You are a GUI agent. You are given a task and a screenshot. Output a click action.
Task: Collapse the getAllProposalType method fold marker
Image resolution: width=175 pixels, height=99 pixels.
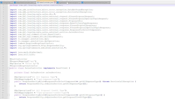click(8, 95)
